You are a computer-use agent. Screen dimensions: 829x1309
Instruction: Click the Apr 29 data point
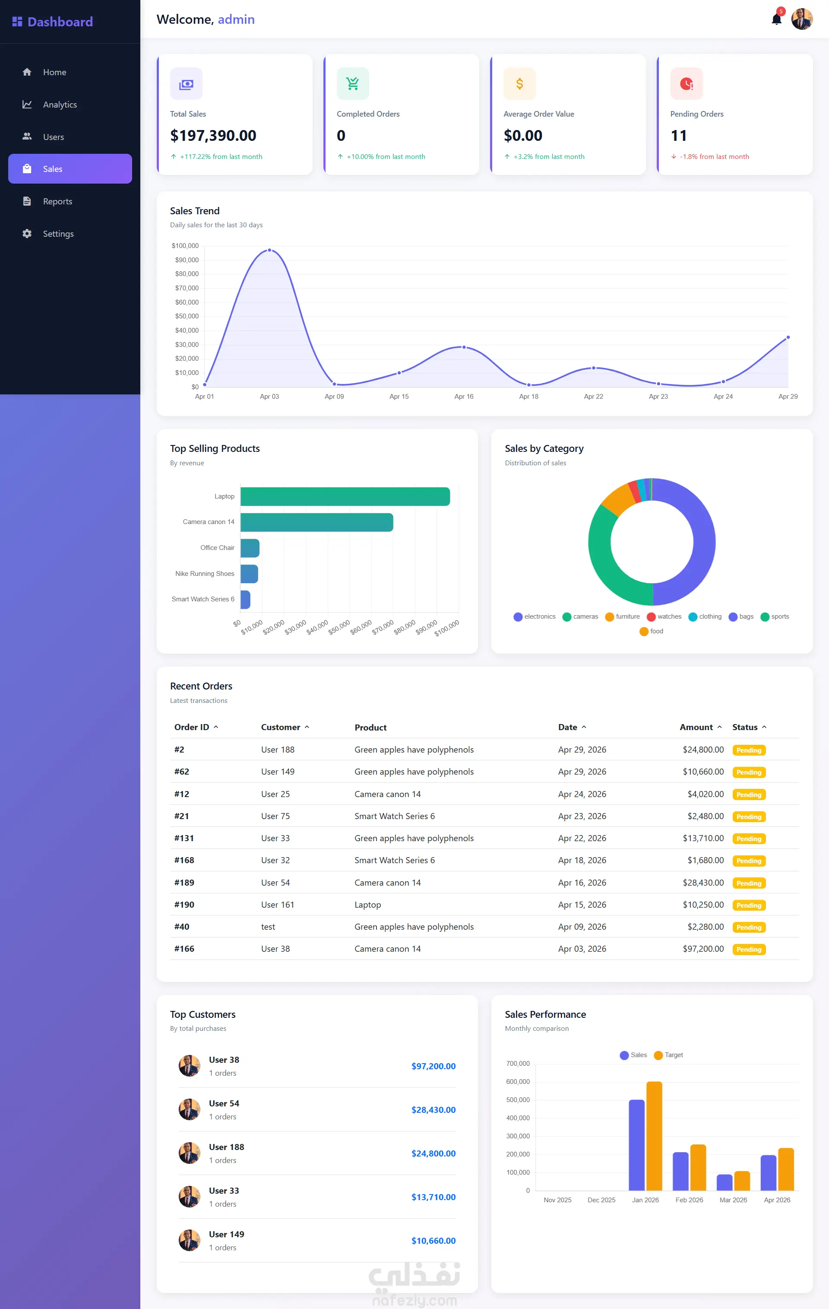[x=788, y=337]
